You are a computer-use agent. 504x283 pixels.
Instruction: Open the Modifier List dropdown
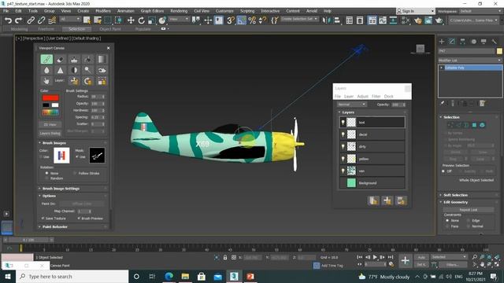tap(470, 61)
